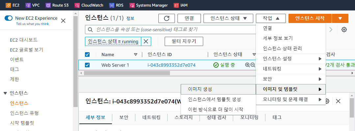Select 인스턴스에서 템플릿 생성 menu item

coord(218,99)
